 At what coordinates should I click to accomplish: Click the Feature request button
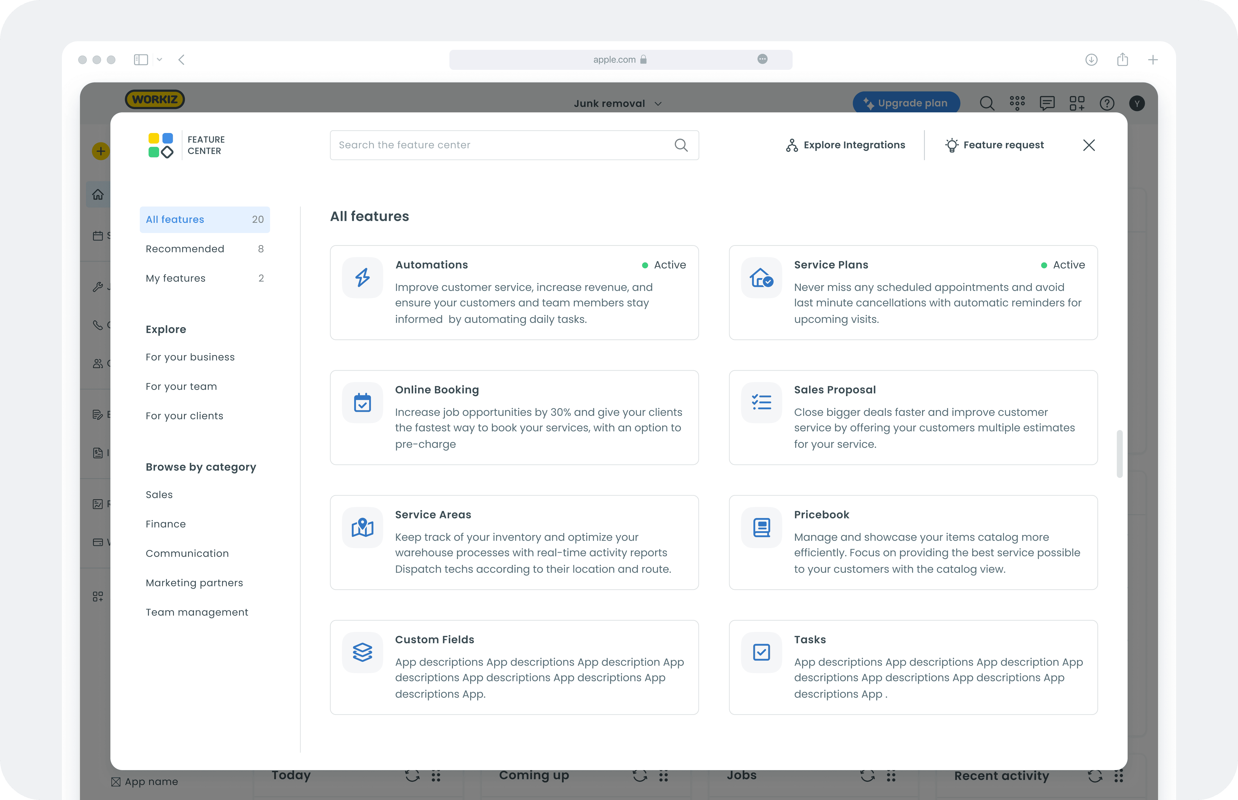pos(994,145)
